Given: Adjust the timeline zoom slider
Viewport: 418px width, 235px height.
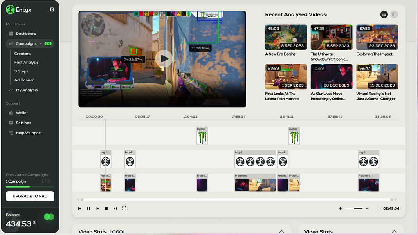Looking at the screenshot, I should [354, 208].
